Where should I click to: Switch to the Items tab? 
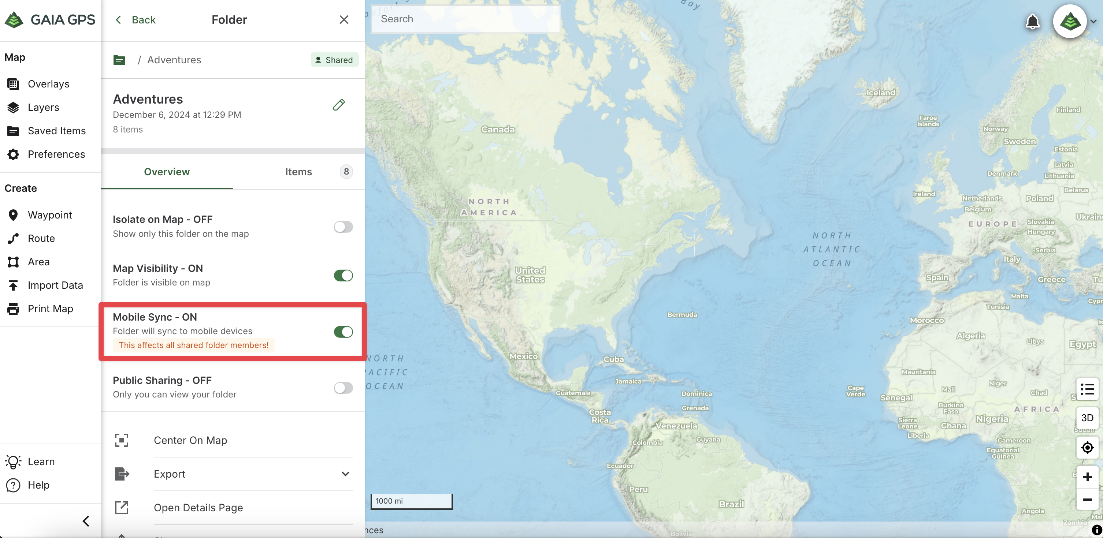pyautogui.click(x=298, y=172)
